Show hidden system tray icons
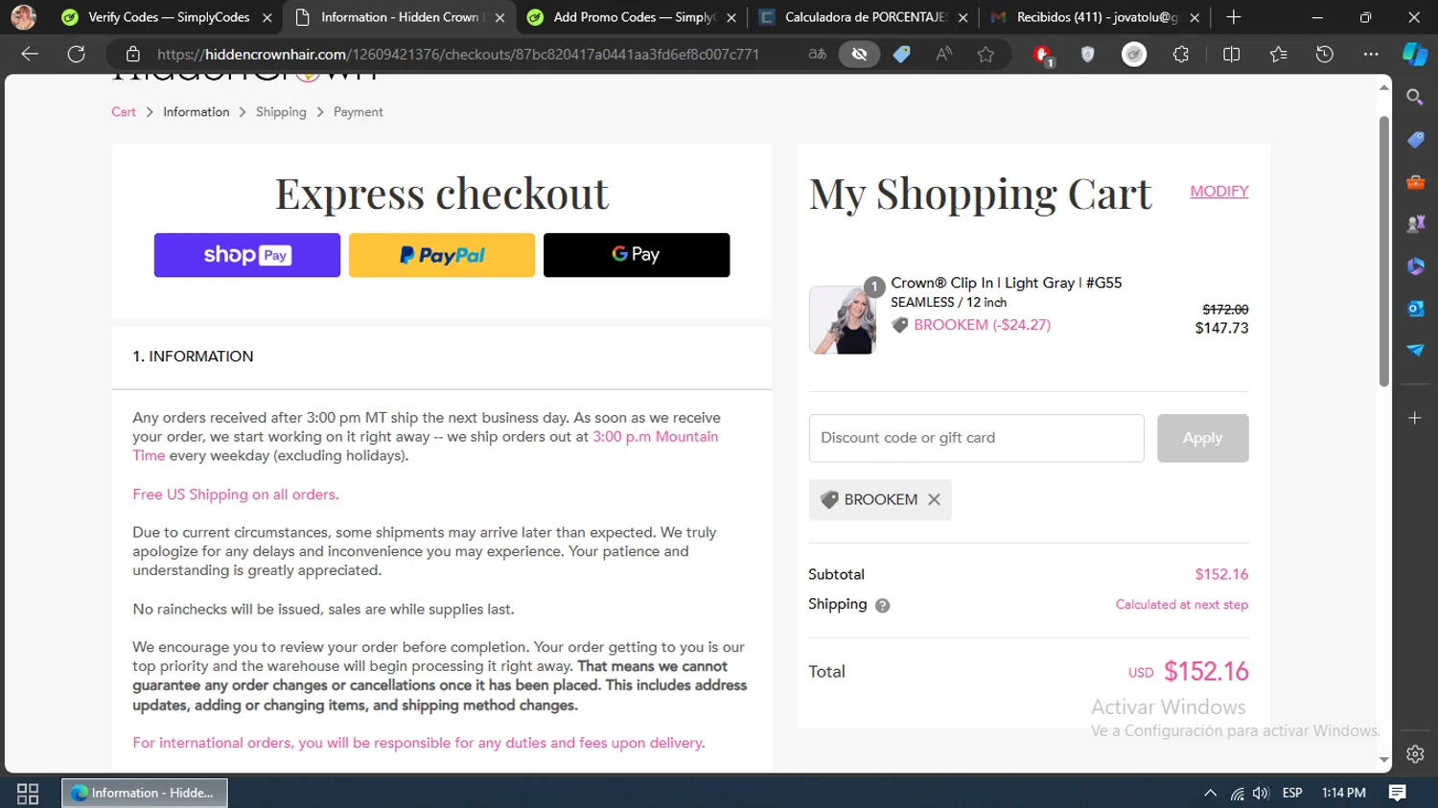The height and width of the screenshot is (808, 1438). click(1210, 793)
